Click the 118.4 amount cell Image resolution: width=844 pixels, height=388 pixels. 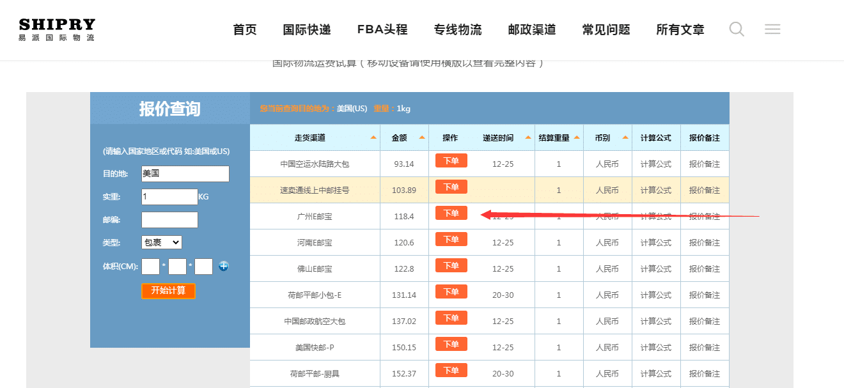point(404,217)
